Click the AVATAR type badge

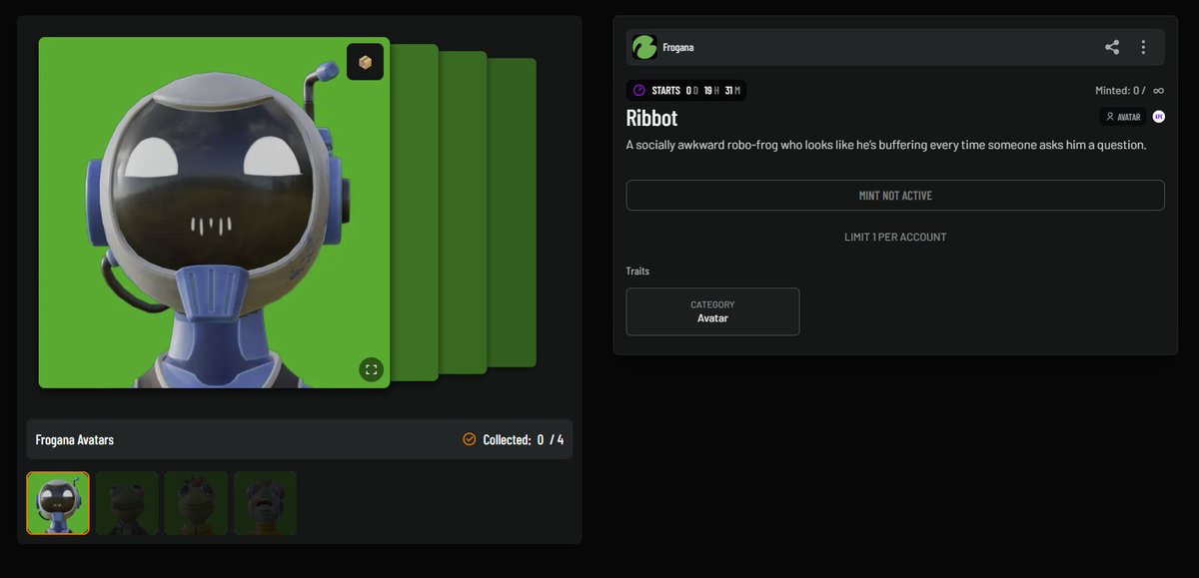1123,117
